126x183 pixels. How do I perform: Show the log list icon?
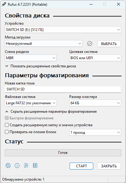35,166
